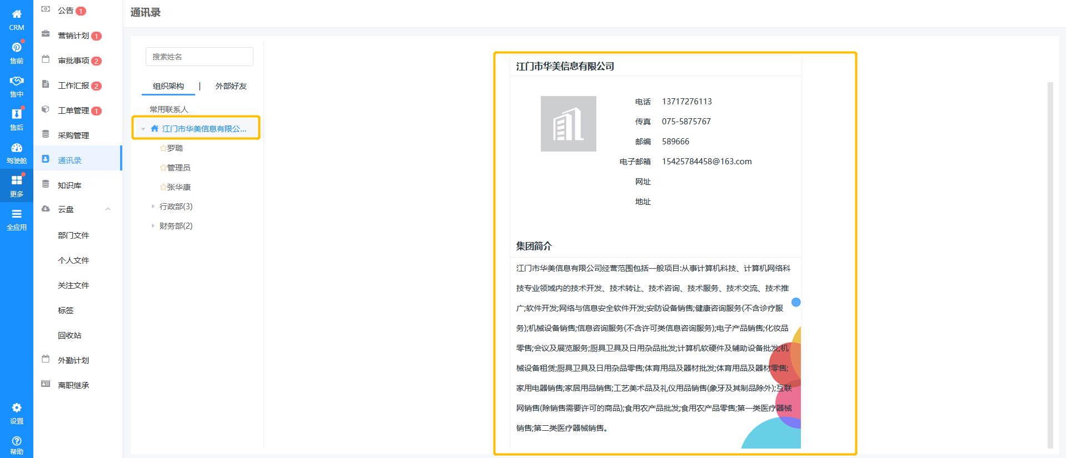Open the 售中 handshake icon
The width and height of the screenshot is (1066, 458).
point(17,82)
